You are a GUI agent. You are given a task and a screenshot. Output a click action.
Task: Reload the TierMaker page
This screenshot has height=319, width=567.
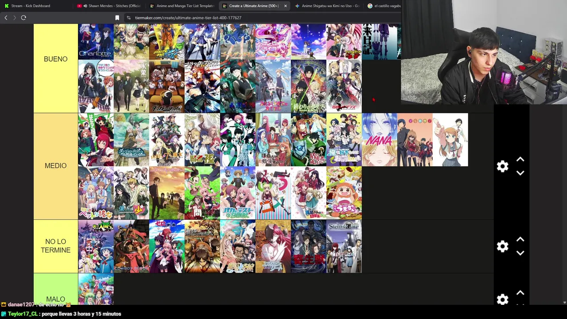[x=23, y=18]
